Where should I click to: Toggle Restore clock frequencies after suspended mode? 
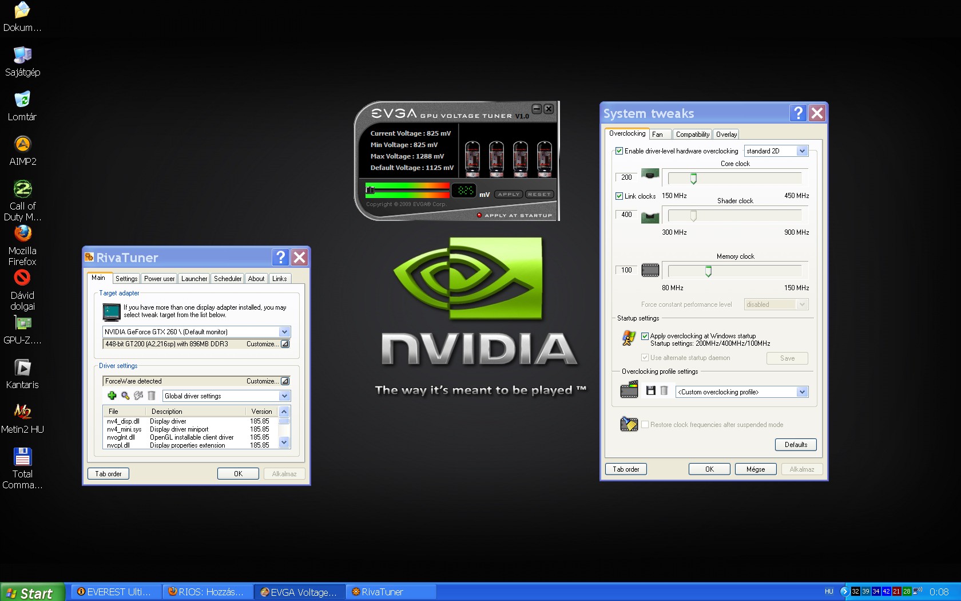(645, 425)
